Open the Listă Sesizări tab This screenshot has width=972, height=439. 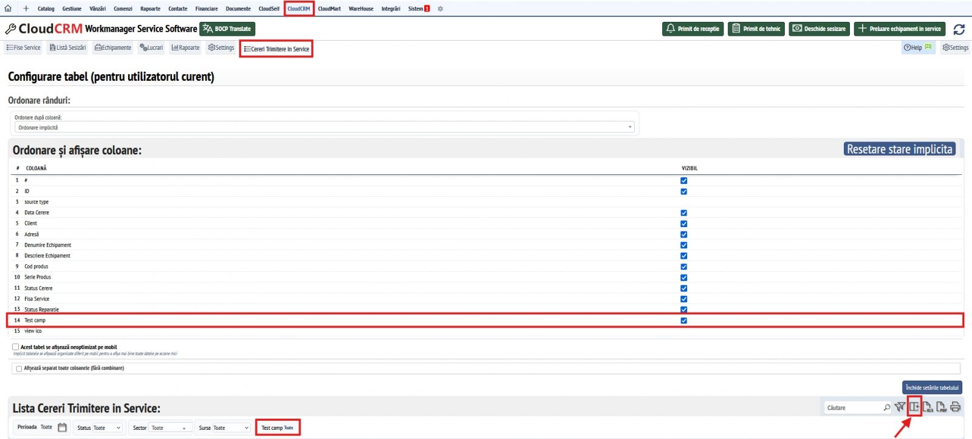coord(67,47)
